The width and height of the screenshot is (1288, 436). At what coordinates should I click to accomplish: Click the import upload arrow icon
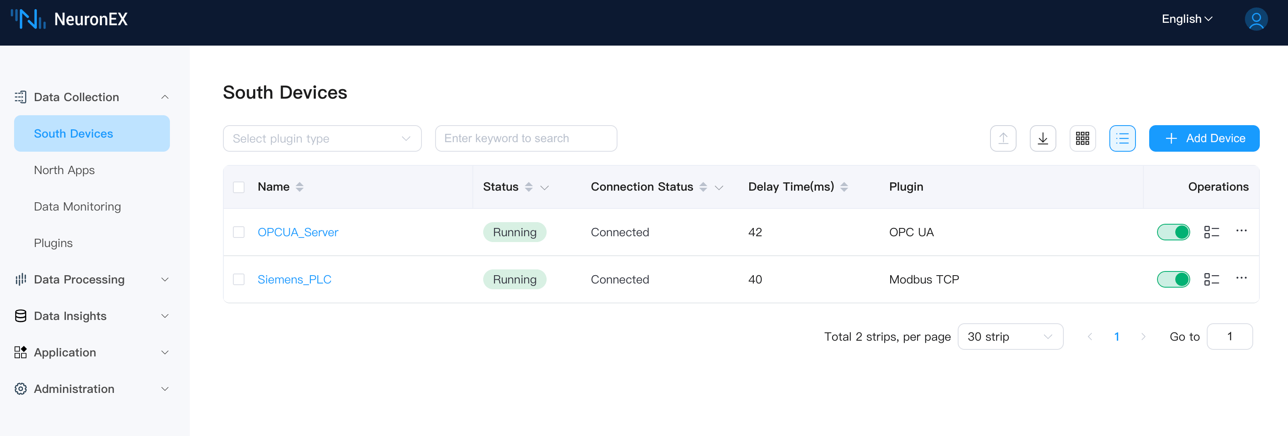[x=1002, y=138]
